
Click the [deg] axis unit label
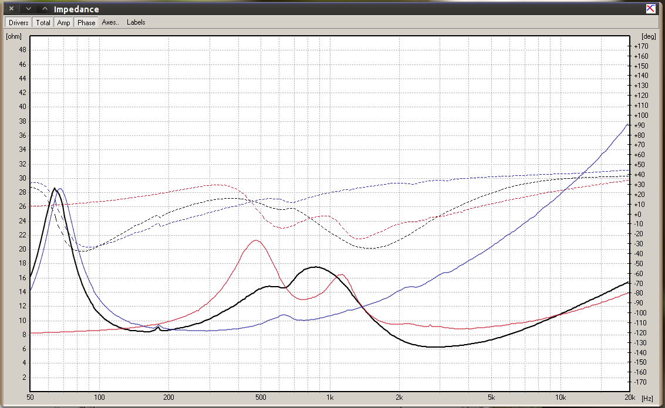649,36
